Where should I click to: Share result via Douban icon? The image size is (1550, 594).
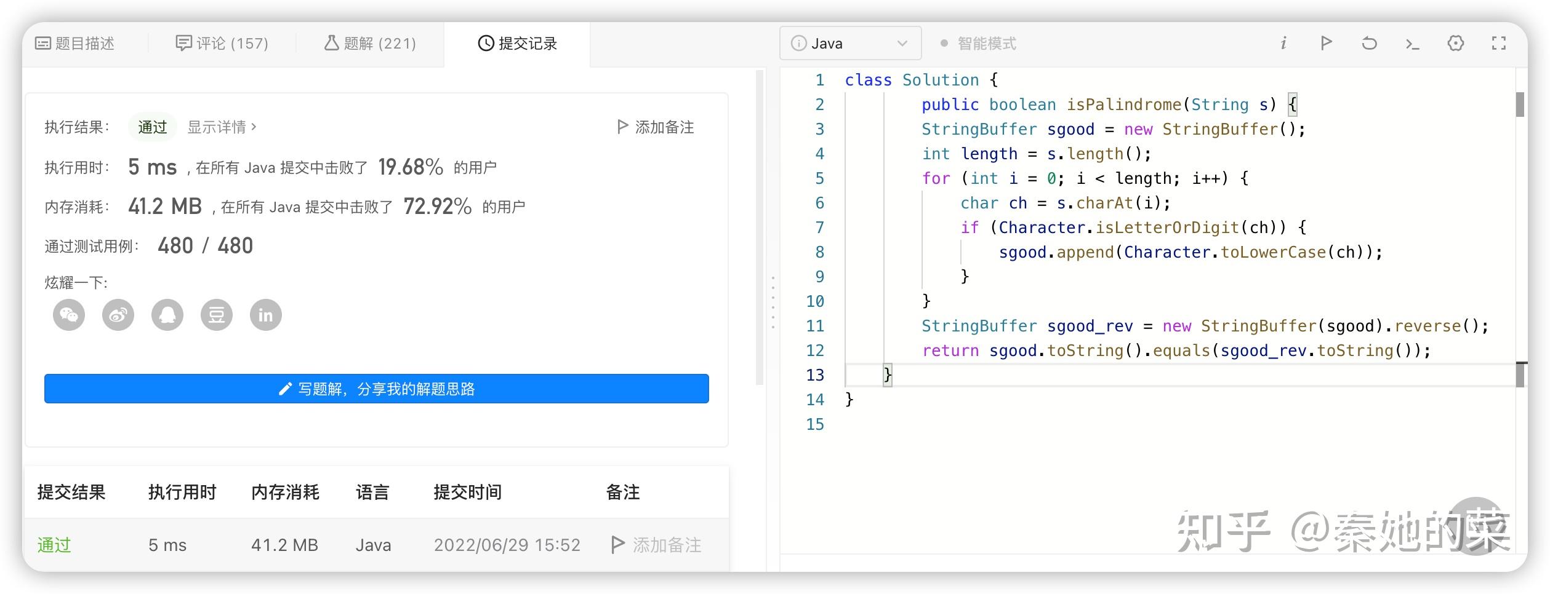216,315
